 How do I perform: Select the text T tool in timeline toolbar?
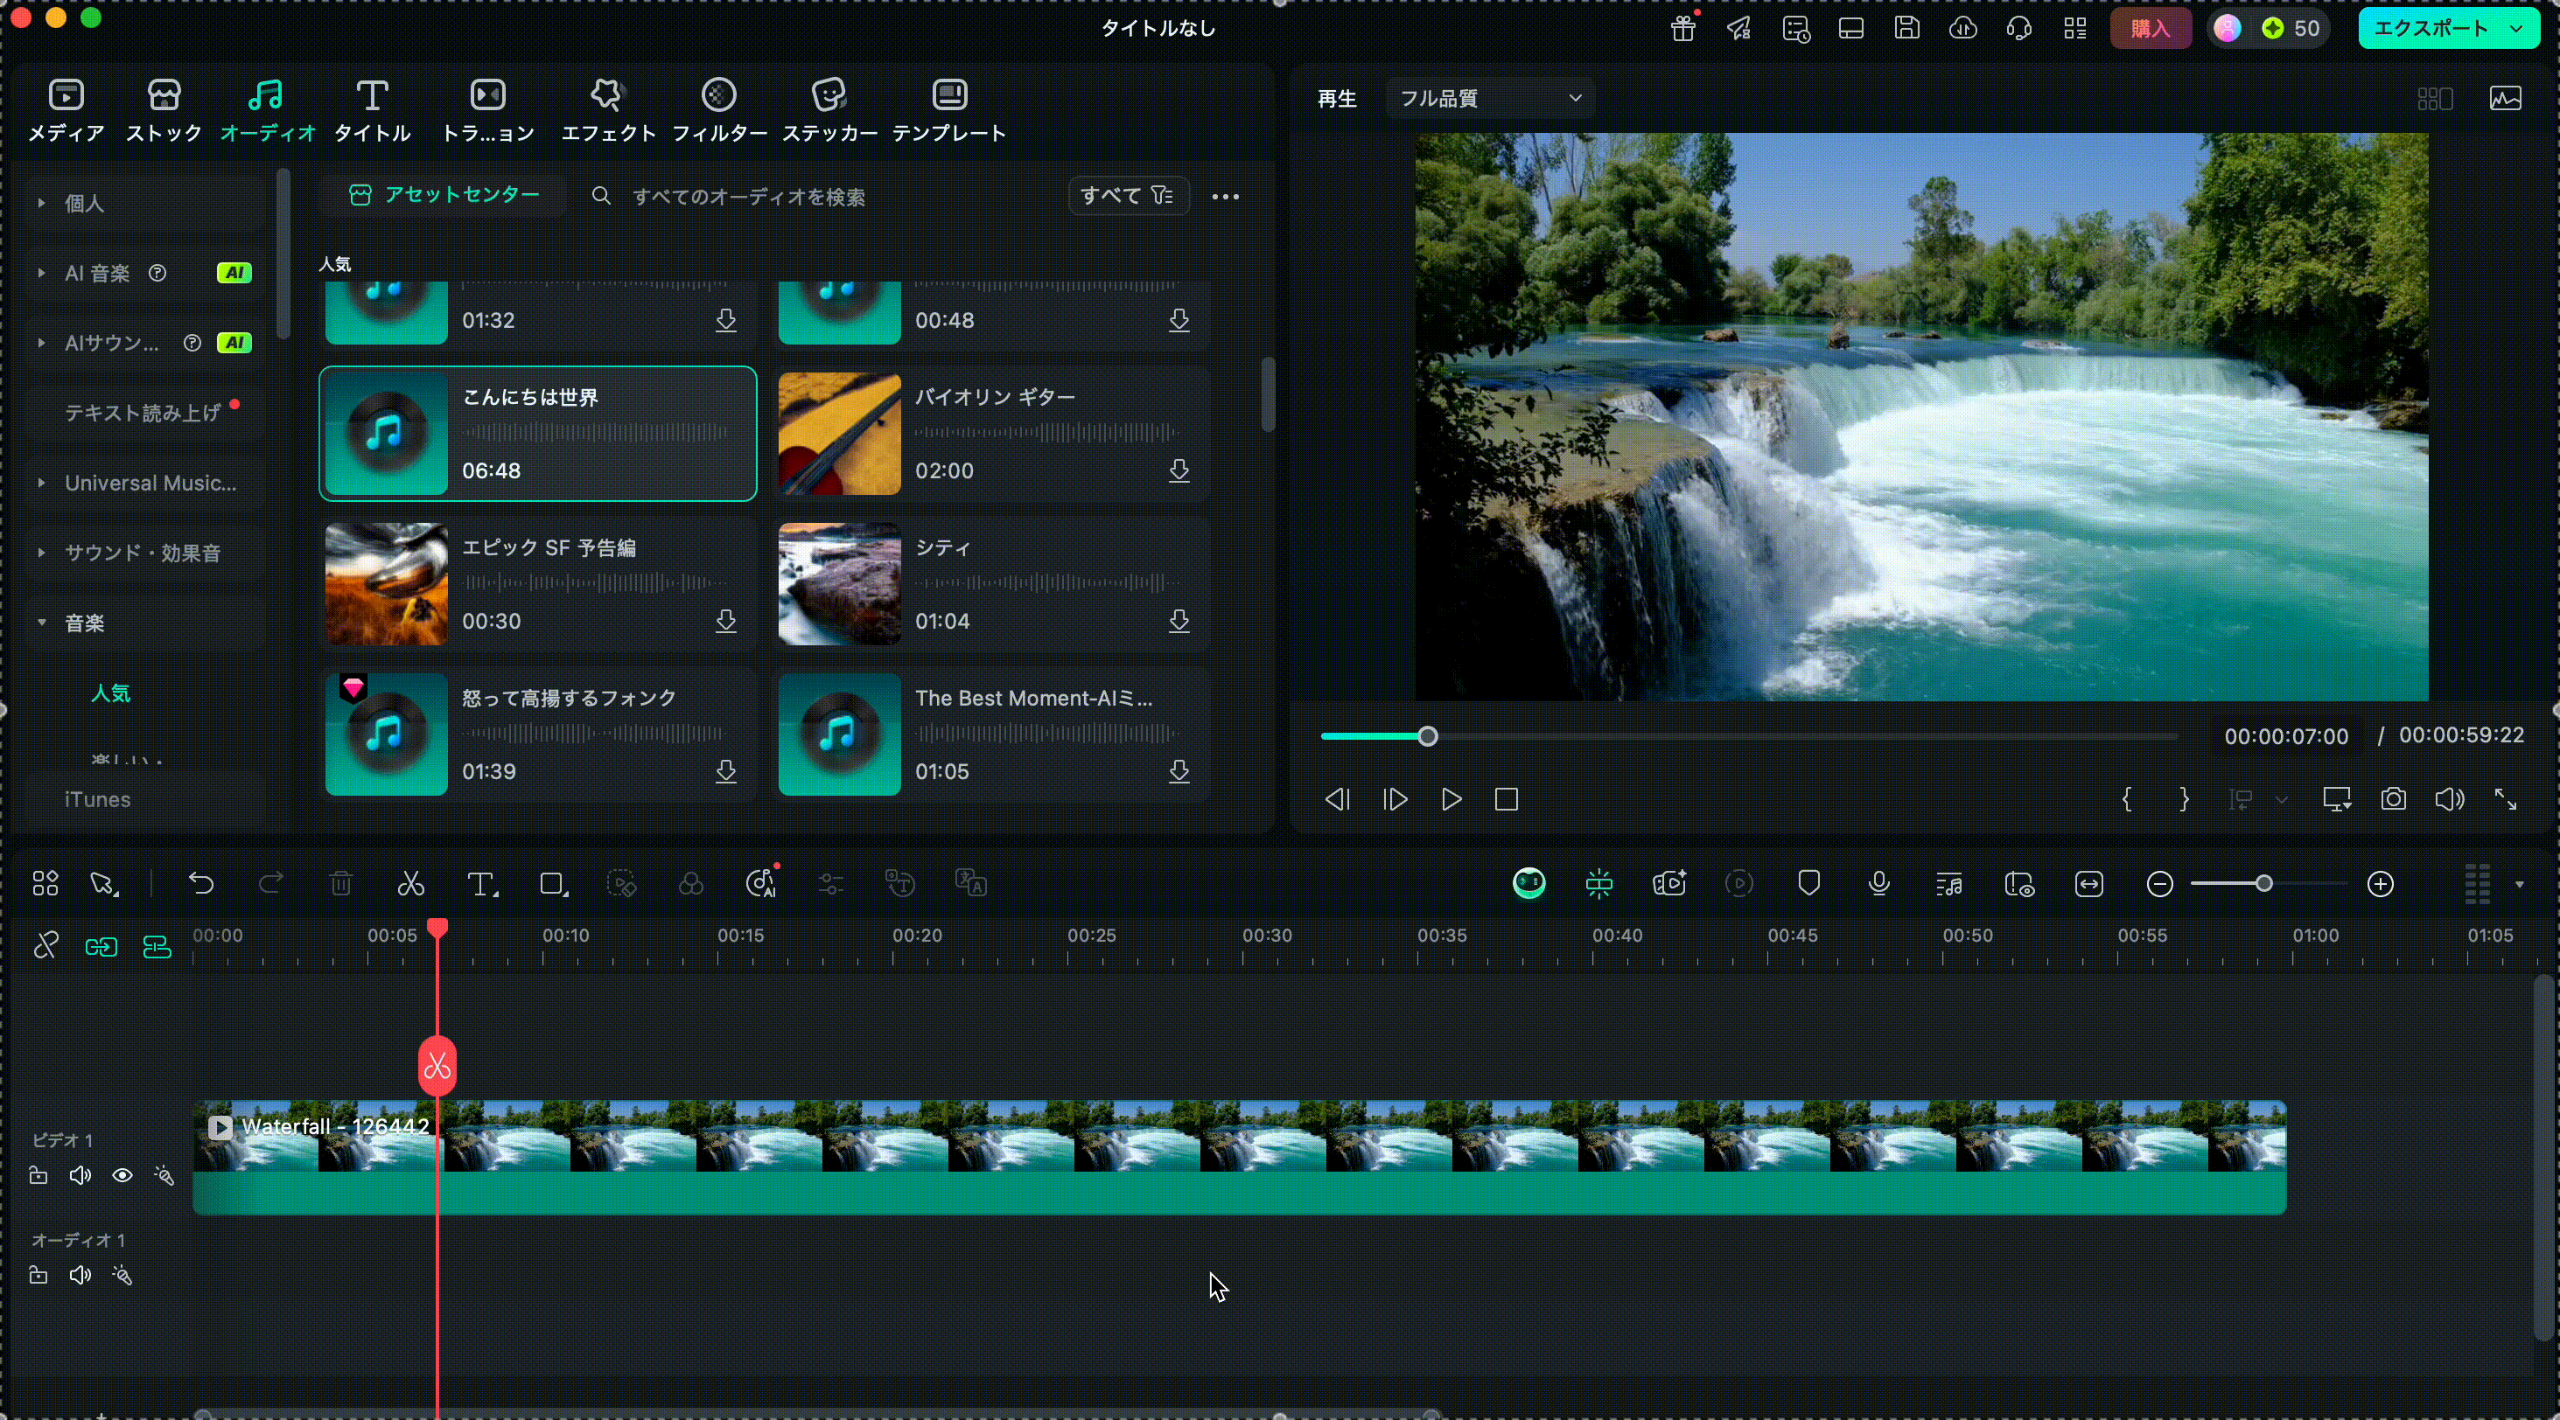pos(482,884)
